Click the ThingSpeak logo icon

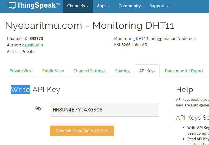tap(12, 6)
